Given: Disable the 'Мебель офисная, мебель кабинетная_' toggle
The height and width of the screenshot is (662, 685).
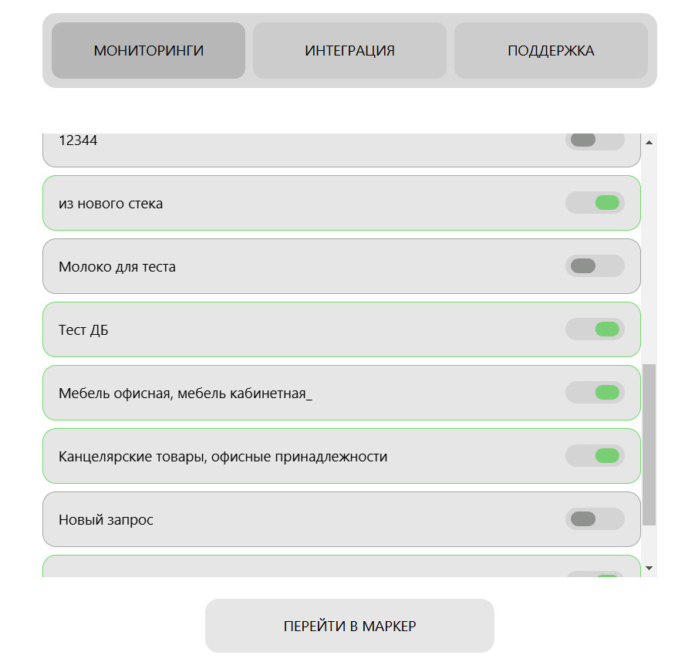Looking at the screenshot, I should (595, 393).
